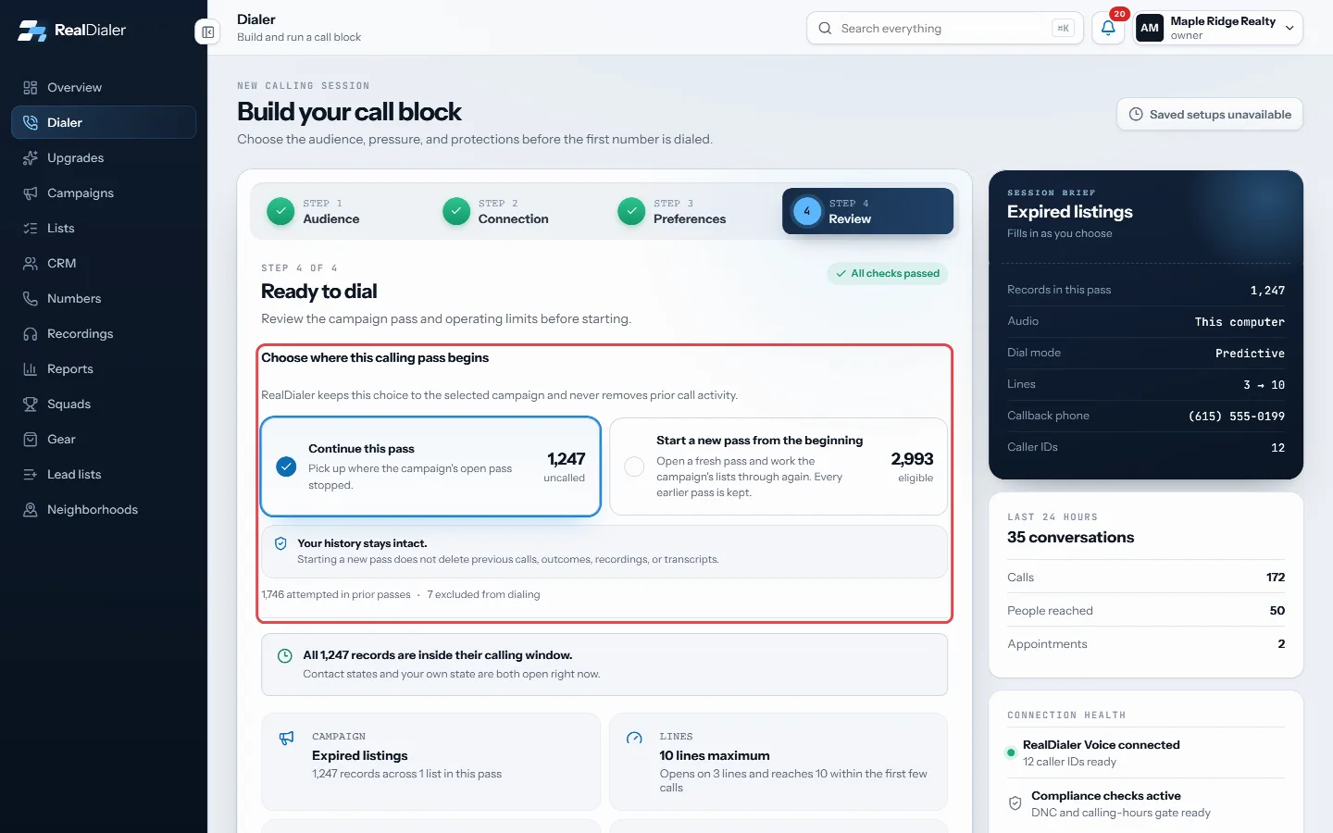Screen dimensions: 1333x833
Task: Click the Callback phone number (615) 555-0199
Action: click(1236, 416)
